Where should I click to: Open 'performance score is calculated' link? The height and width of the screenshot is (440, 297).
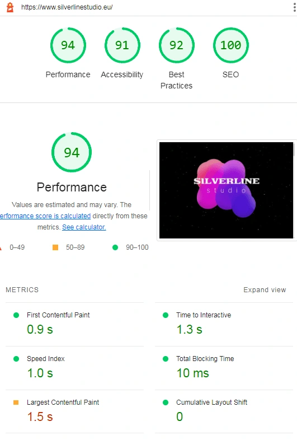click(45, 216)
